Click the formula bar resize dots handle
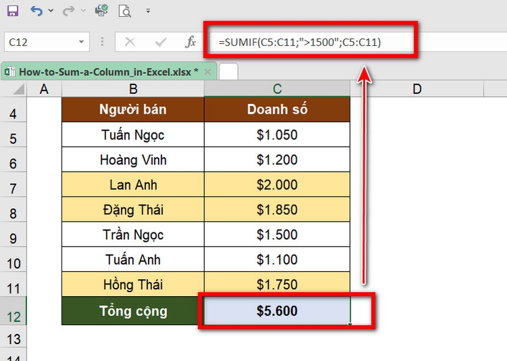The height and width of the screenshot is (361, 507). [102, 42]
